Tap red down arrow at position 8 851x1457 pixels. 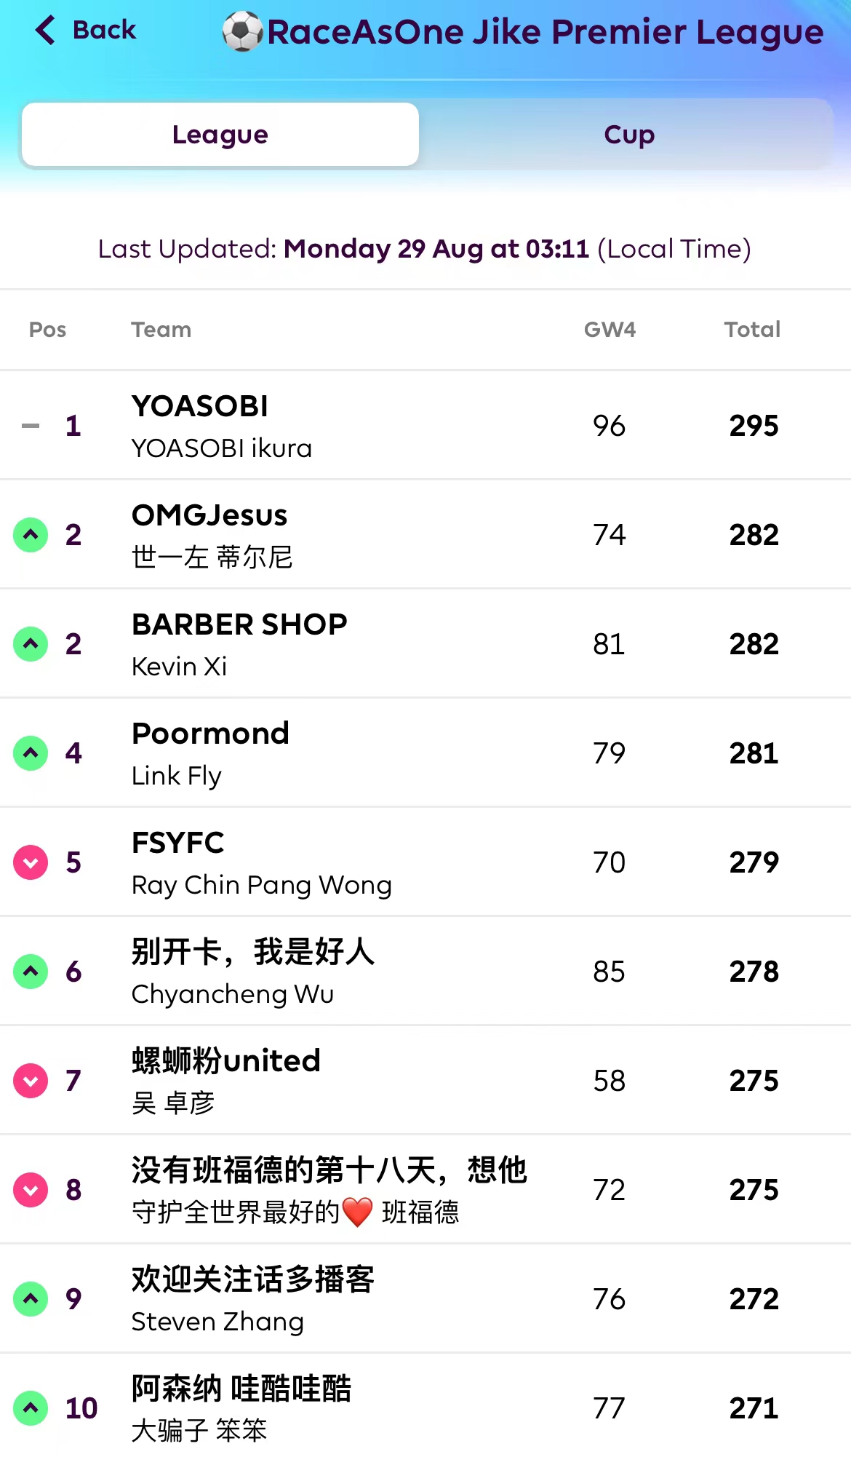pos(31,1190)
